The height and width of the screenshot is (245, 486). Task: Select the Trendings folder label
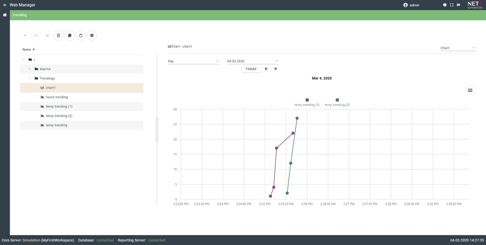47,78
